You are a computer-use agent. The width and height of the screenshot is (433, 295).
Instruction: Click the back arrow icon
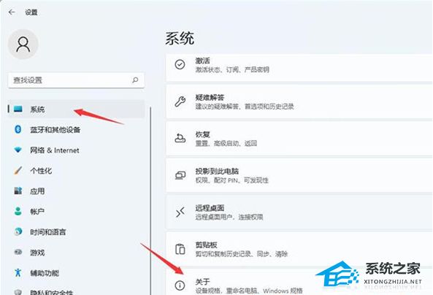click(x=12, y=12)
